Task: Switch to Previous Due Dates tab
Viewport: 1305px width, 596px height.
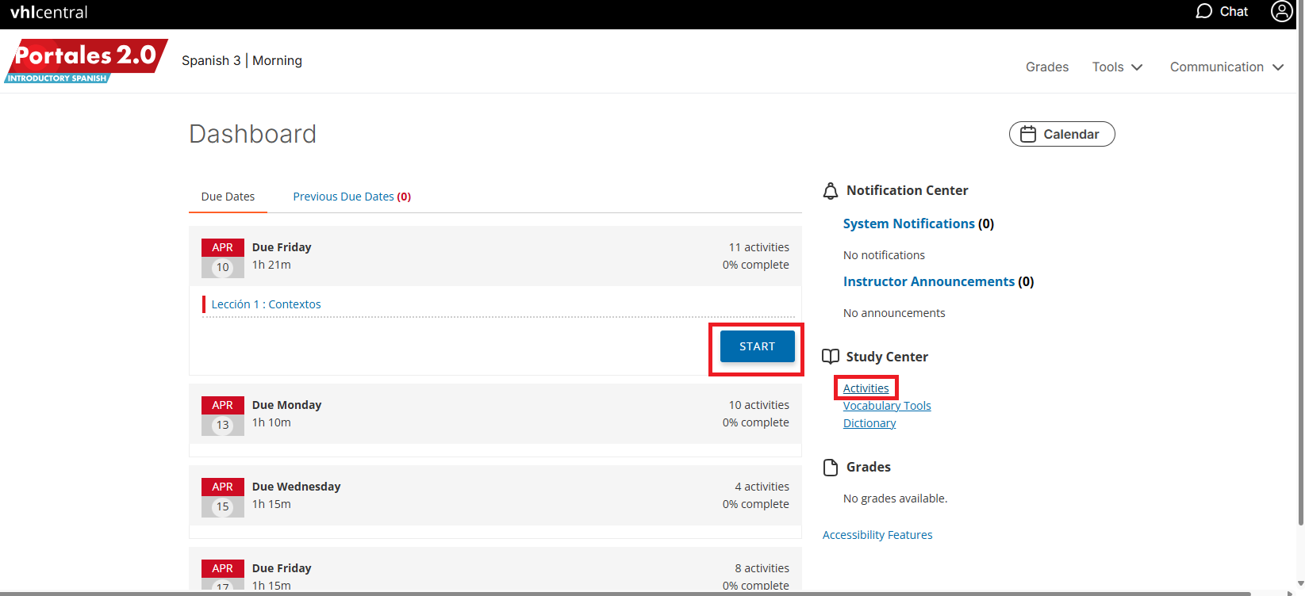Action: click(352, 197)
